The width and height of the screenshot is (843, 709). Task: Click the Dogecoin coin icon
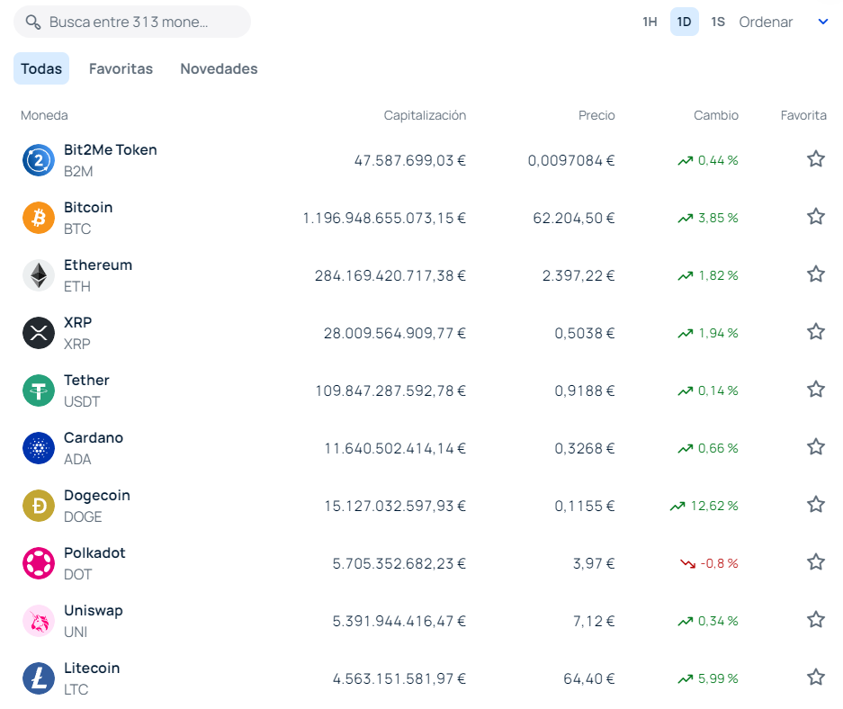coord(38,506)
